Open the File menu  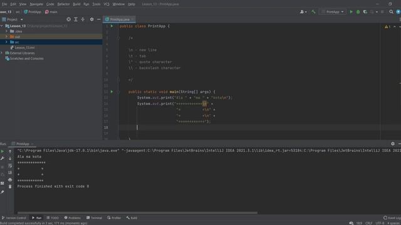[x=4, y=4]
